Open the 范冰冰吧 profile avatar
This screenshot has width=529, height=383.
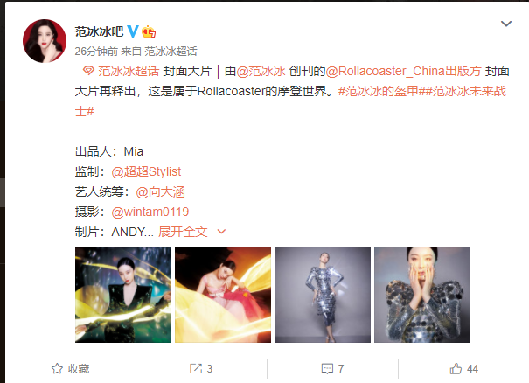tap(45, 41)
